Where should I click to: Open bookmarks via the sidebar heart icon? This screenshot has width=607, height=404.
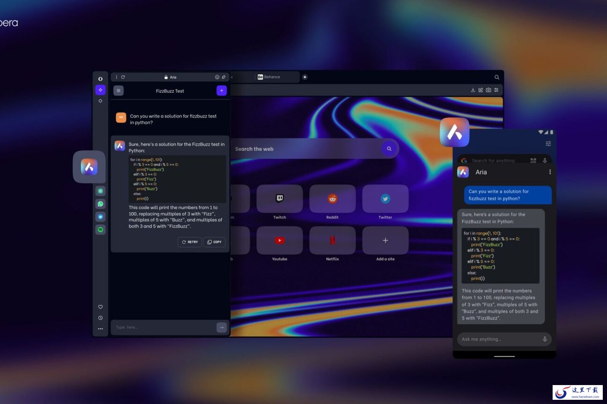100,307
